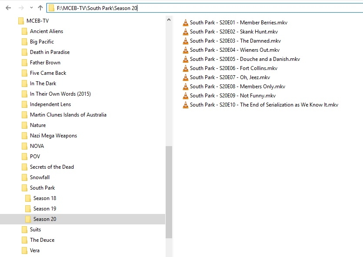The height and width of the screenshot is (257, 363).
Task: Open In The Dark folder
Action: 43,83
